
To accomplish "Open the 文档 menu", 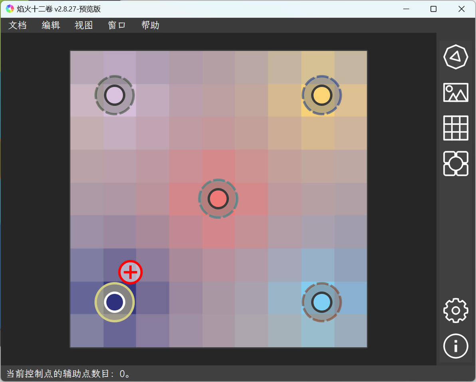I will point(17,25).
